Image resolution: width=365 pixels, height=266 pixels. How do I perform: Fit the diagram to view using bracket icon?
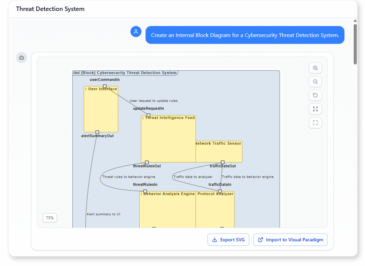pos(315,122)
